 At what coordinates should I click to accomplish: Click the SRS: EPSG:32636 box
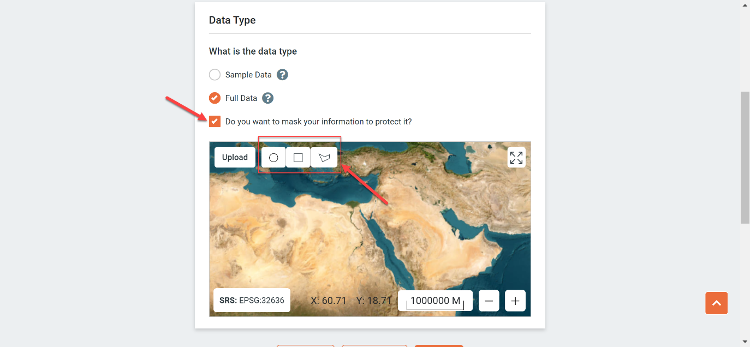point(252,300)
